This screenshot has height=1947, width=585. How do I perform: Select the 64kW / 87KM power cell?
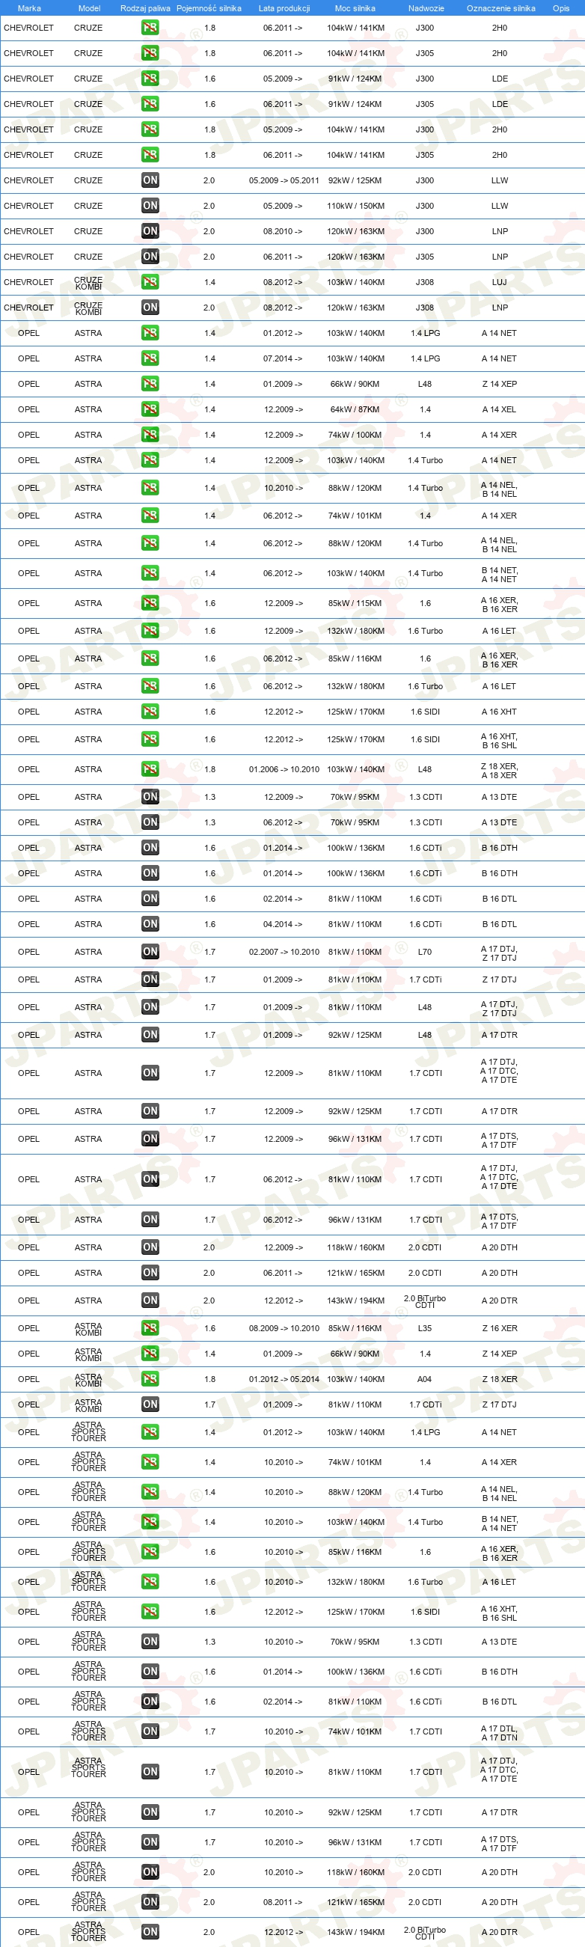pos(355,409)
